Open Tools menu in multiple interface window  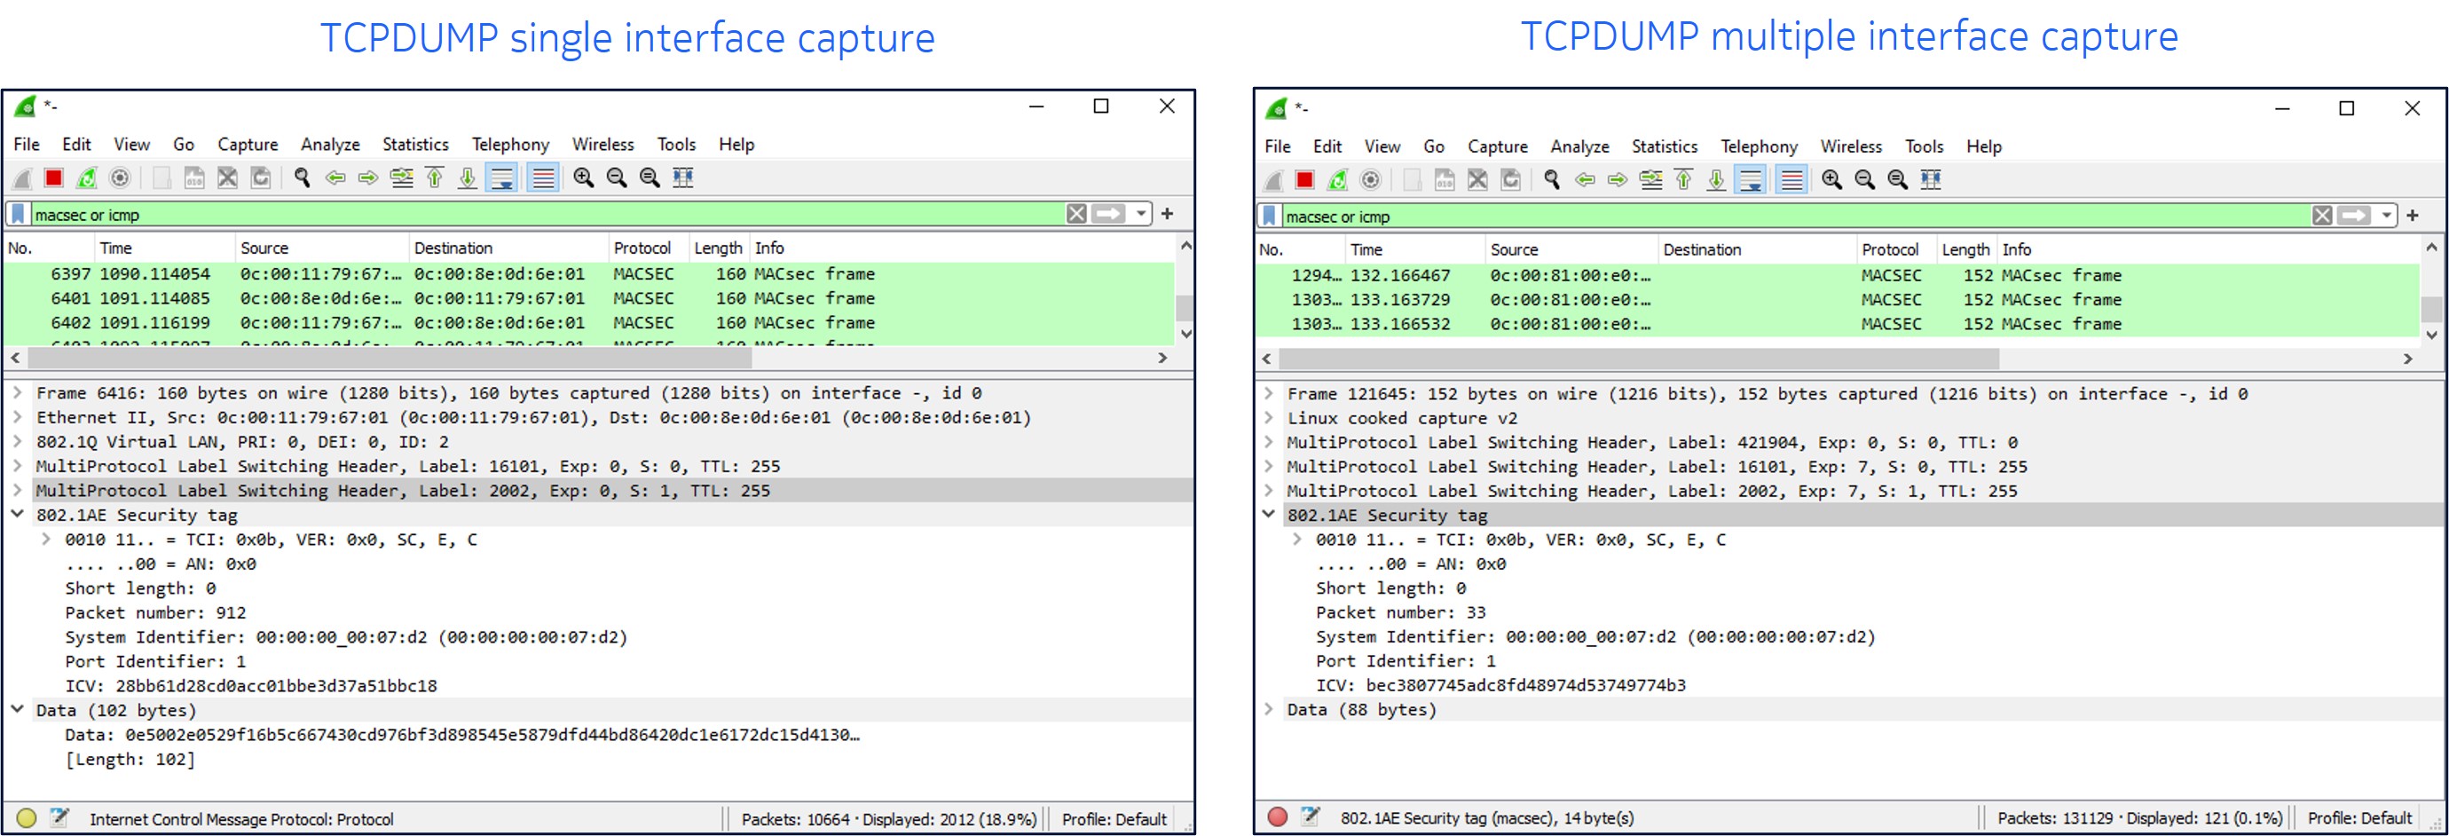tap(1925, 146)
